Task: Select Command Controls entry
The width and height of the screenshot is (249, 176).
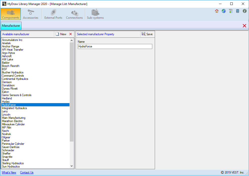Action: pos(35,76)
